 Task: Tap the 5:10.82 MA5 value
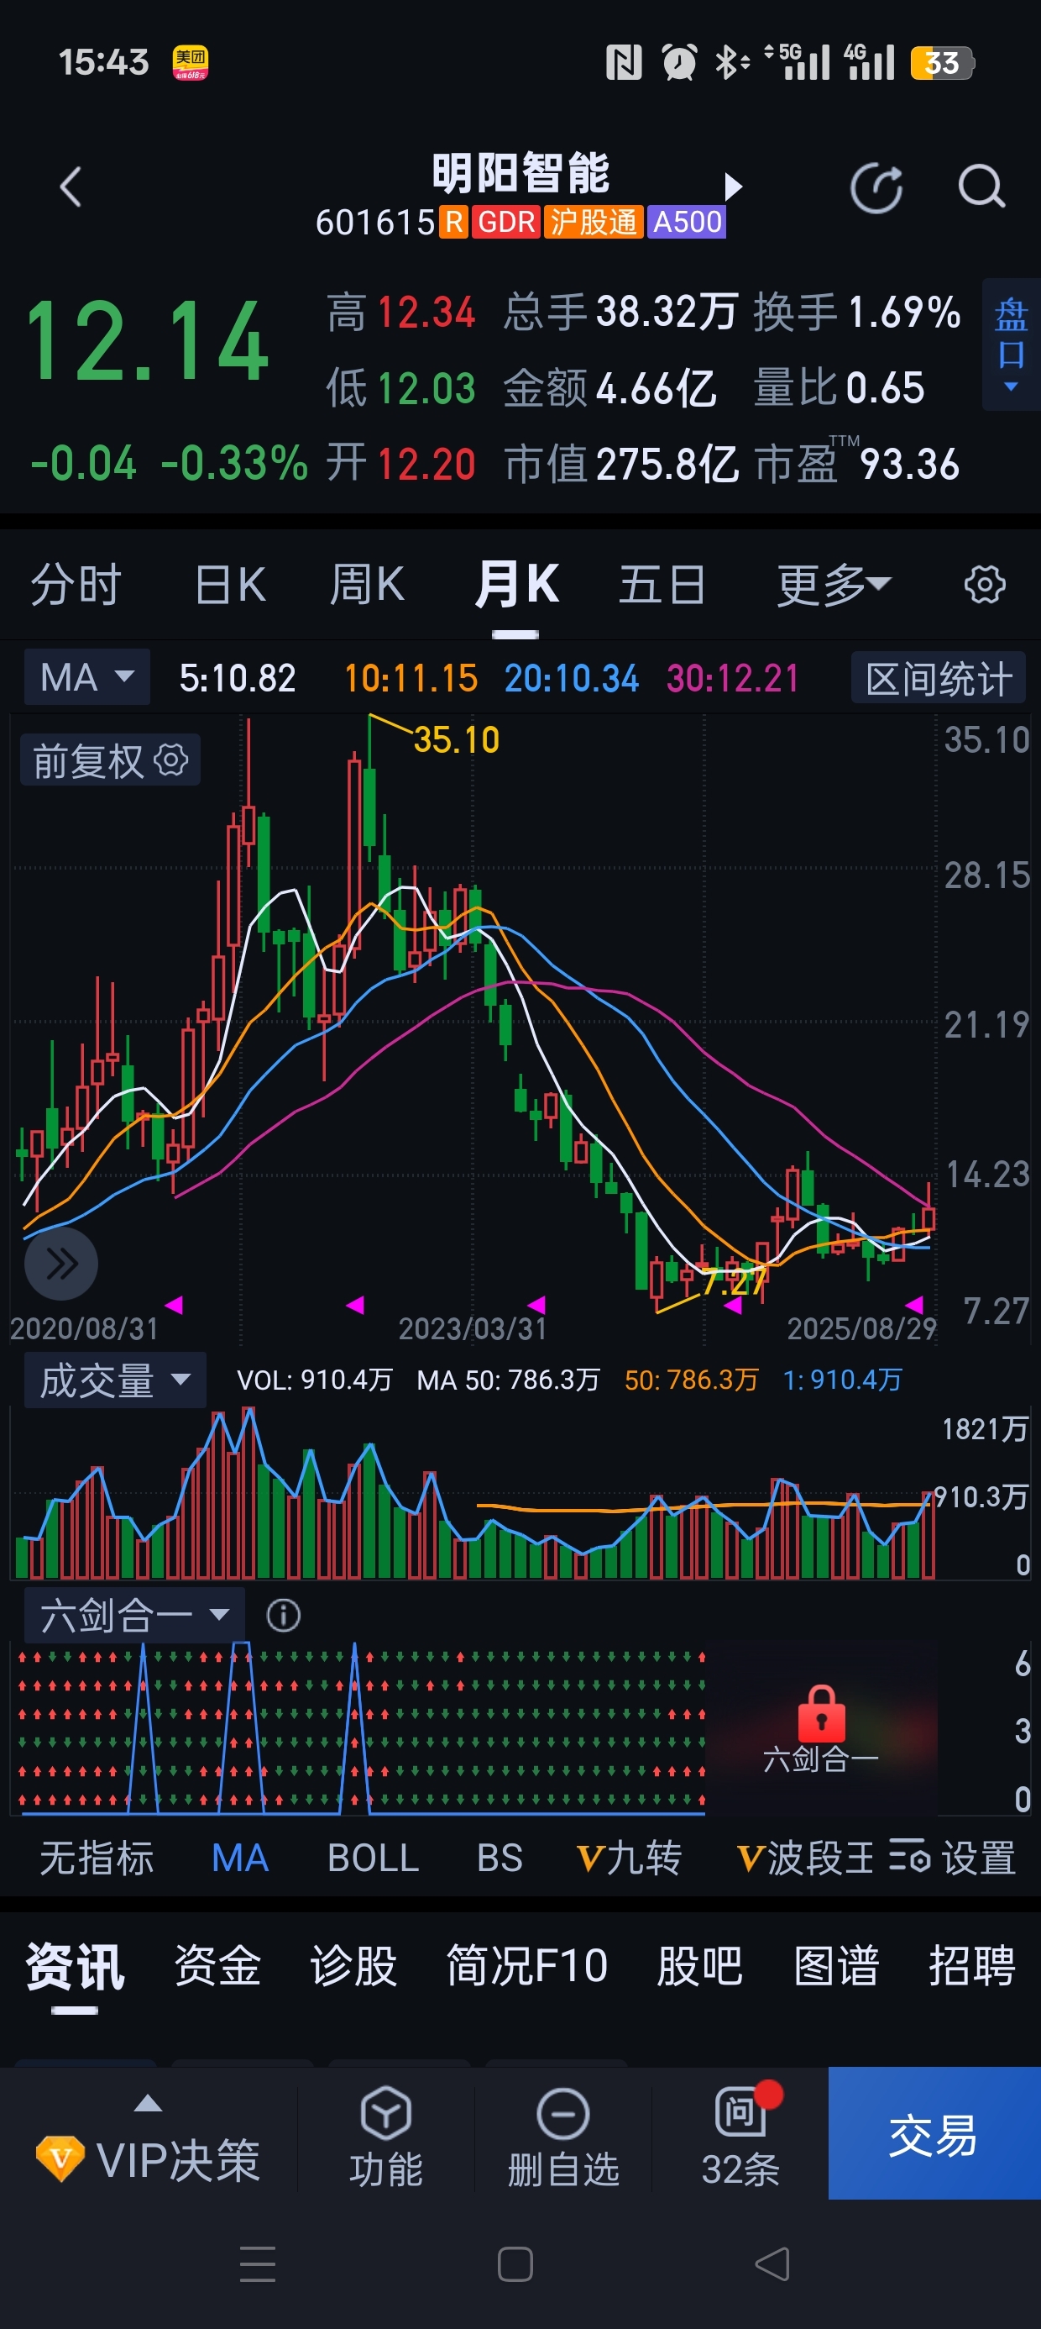tap(238, 678)
